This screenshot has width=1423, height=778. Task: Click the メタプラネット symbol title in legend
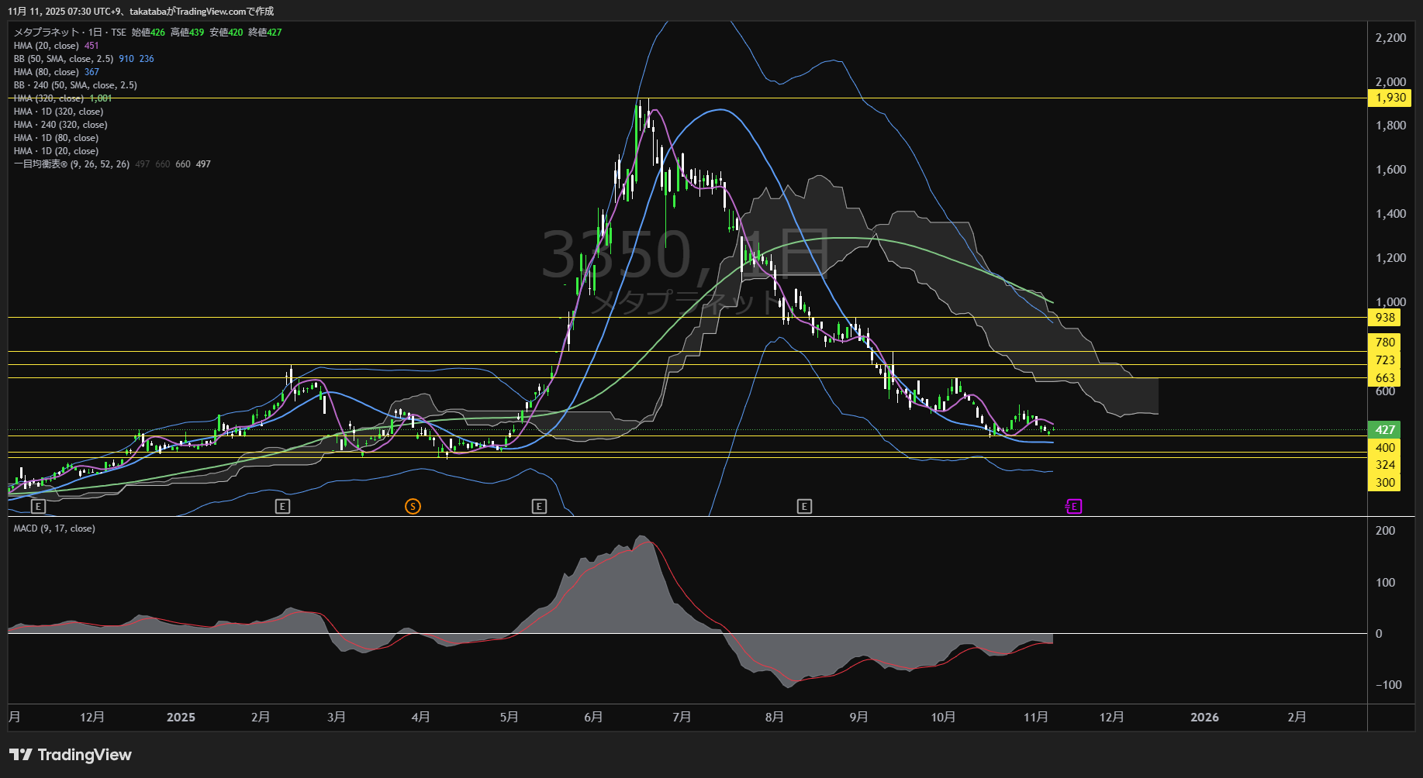47,33
